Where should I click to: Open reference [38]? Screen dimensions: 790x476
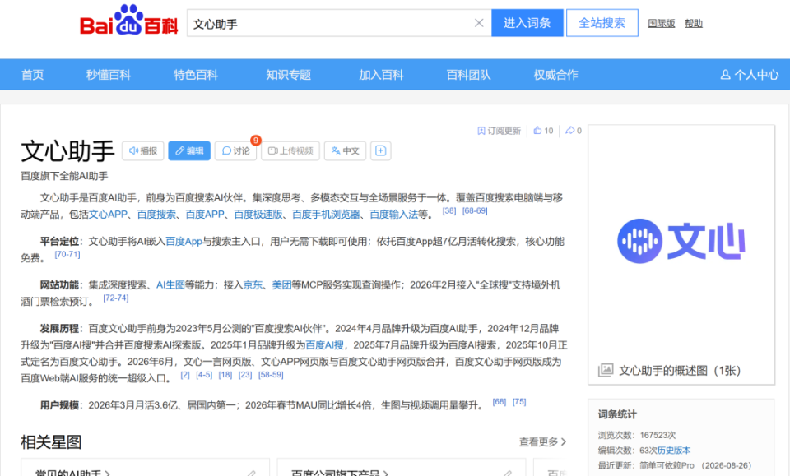(x=449, y=210)
